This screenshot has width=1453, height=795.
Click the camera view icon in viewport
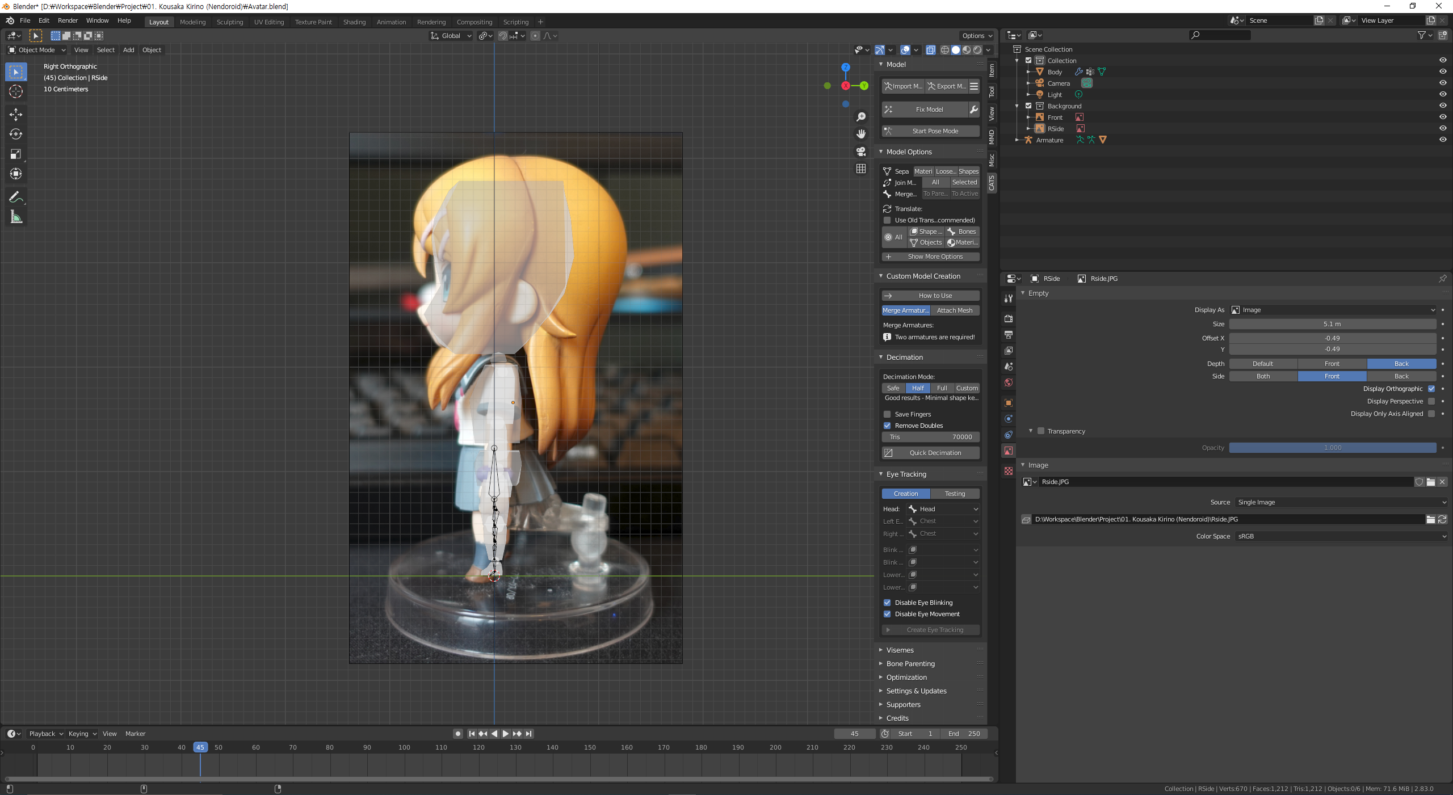[861, 152]
